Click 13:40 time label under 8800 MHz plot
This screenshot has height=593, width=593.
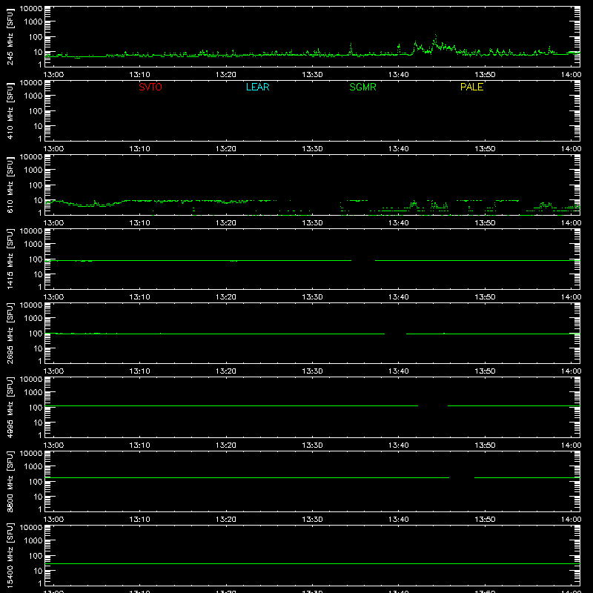398,520
